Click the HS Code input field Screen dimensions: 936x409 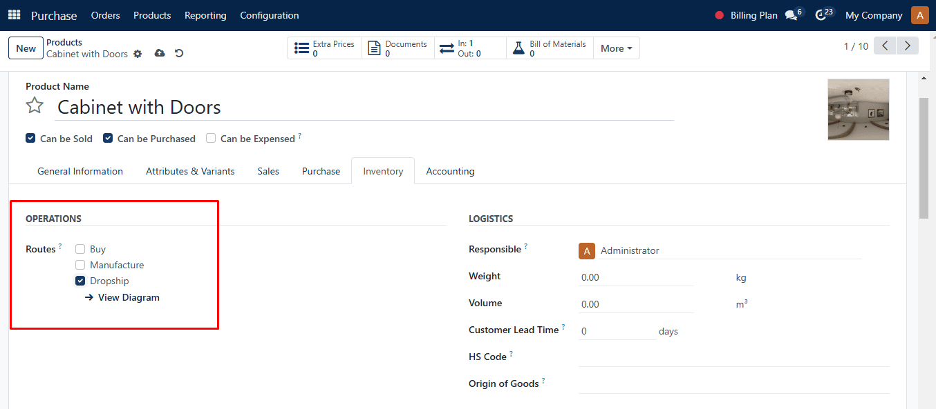(734, 357)
